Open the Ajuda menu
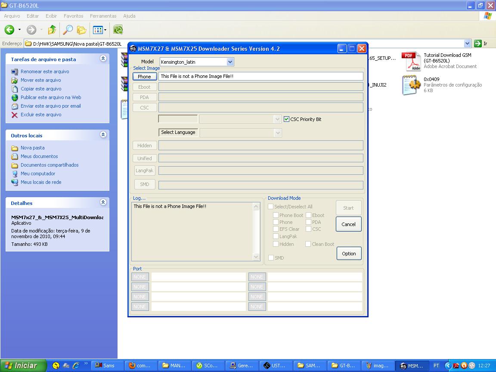The image size is (496, 372). [129, 16]
